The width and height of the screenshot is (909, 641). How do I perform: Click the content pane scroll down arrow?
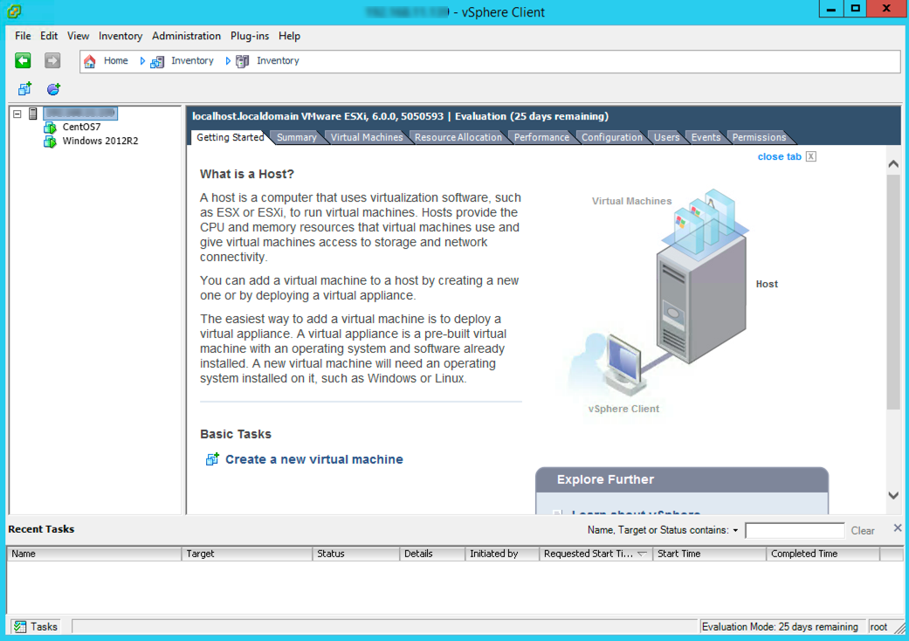[x=893, y=495]
